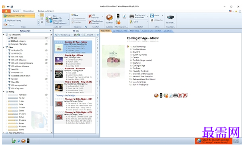Select Cataloged Music-CDs area
This screenshot has height=145, width=247.
click(x=19, y=16)
